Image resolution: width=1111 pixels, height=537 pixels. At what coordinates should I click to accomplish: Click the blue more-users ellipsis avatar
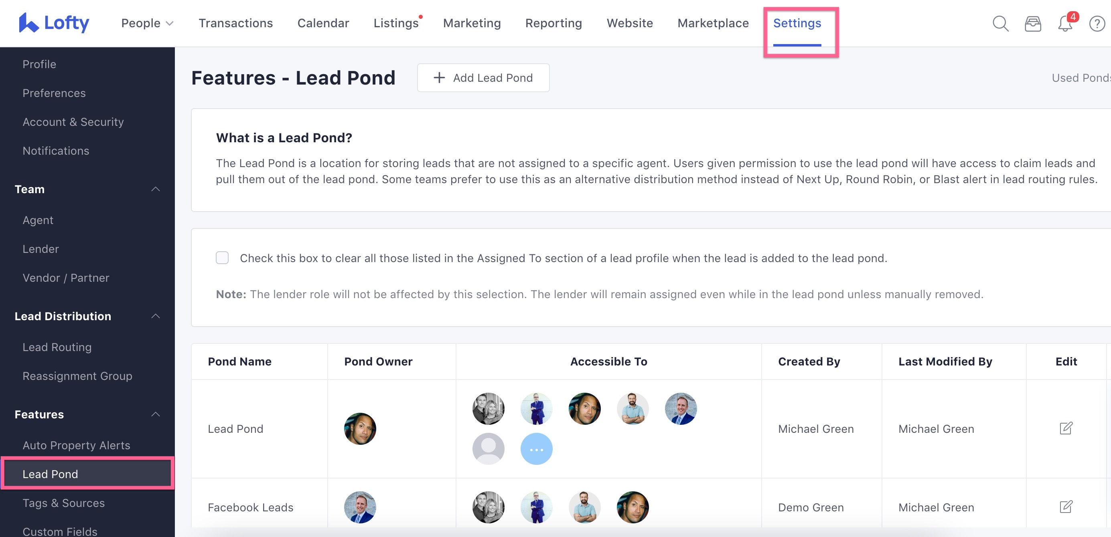click(x=536, y=449)
